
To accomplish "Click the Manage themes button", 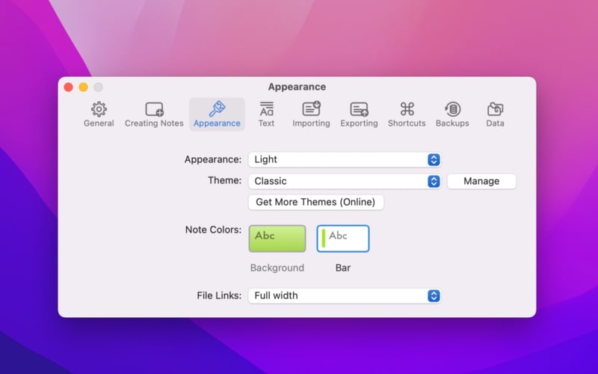I will (x=481, y=181).
